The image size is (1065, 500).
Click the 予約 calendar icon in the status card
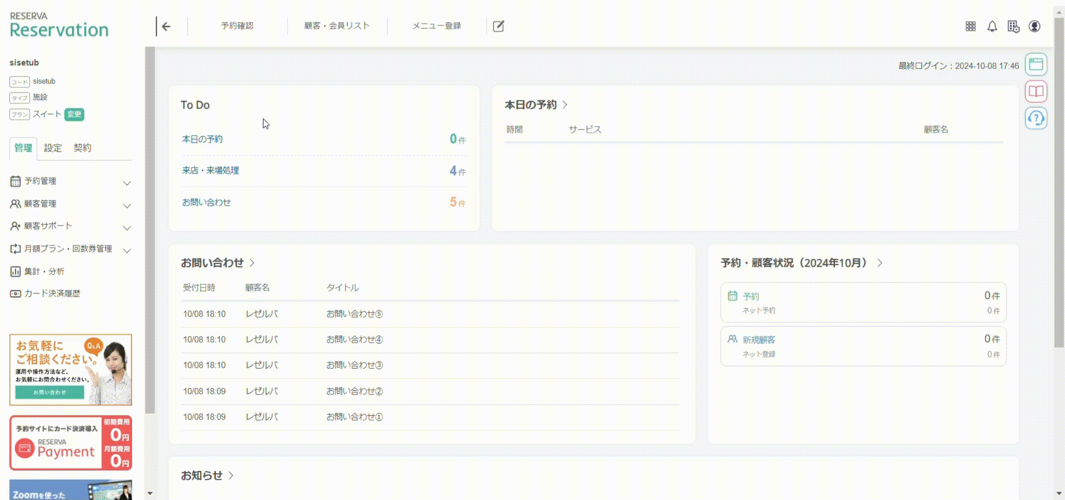(733, 296)
